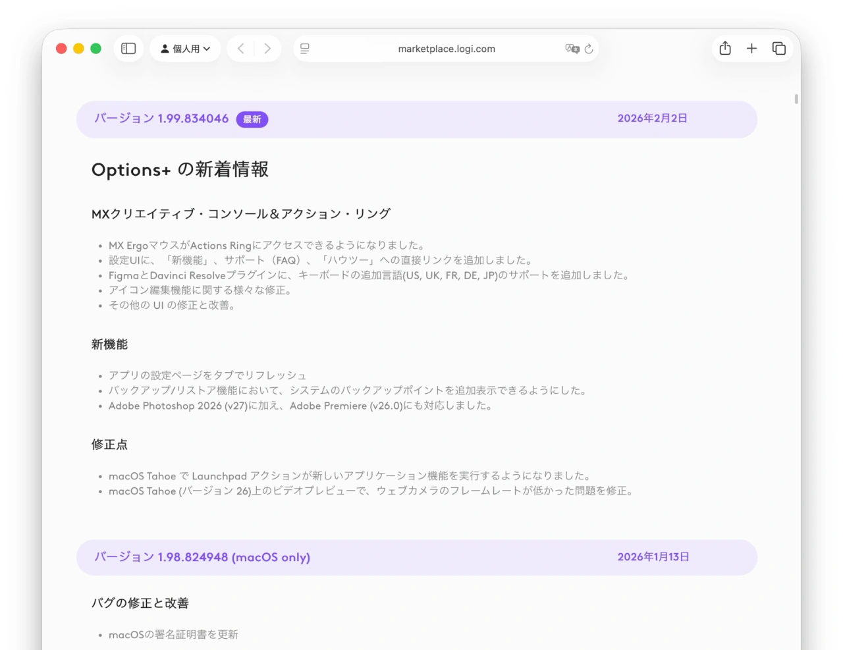Toggle the Safari sidebar panel

(128, 48)
